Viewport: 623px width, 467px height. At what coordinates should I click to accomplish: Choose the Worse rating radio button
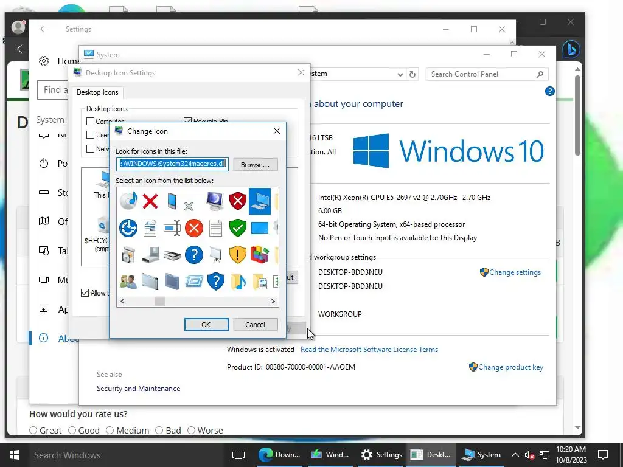[x=191, y=430]
